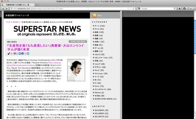Image resolution: width=196 pixels, height=119 pixels.
Task: Open the RSS text link
Action: click(x=100, y=16)
